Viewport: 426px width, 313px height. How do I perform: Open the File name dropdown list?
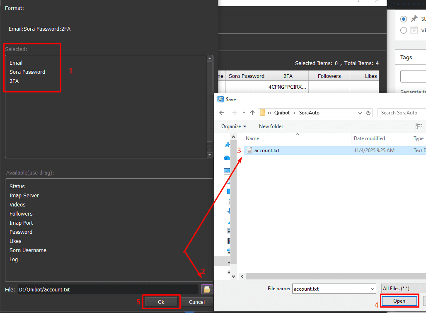click(x=372, y=289)
